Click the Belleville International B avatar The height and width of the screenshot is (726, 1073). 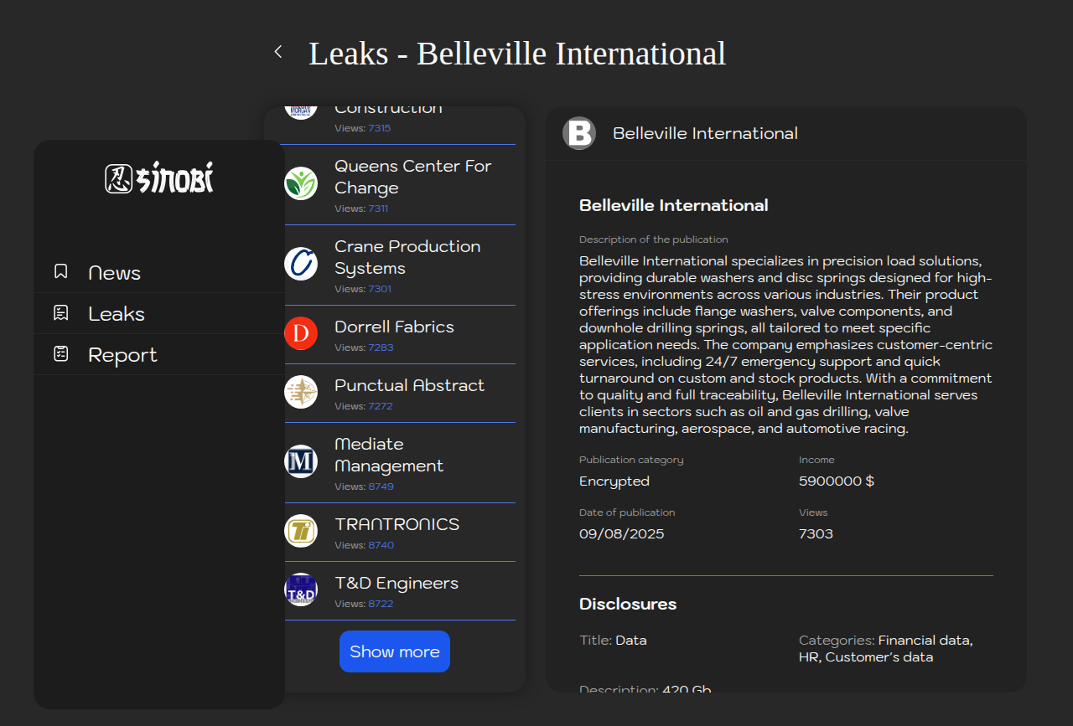point(579,133)
